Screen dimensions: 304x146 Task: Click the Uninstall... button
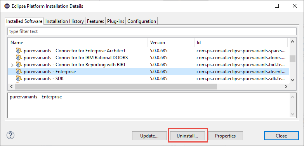(x=187, y=136)
